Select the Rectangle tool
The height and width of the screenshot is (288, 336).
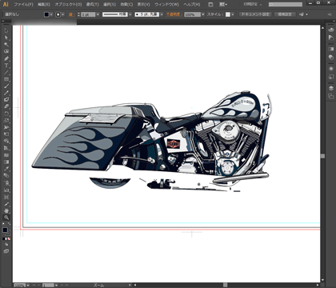pos(6,79)
